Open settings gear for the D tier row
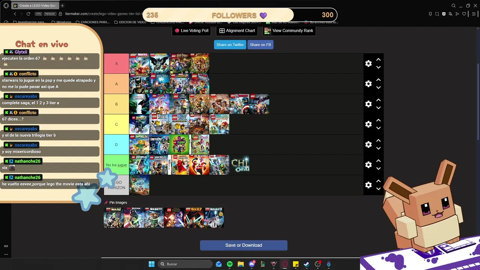480x270 pixels. (x=368, y=145)
